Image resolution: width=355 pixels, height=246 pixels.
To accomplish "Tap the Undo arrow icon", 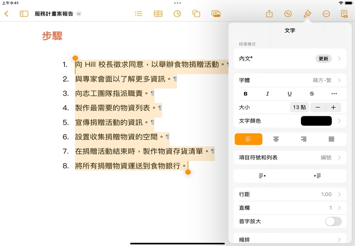I will [x=288, y=14].
